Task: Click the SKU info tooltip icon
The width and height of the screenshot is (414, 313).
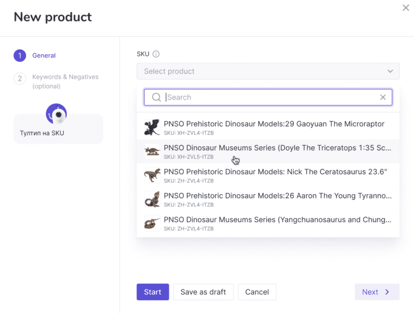Action: click(x=156, y=54)
